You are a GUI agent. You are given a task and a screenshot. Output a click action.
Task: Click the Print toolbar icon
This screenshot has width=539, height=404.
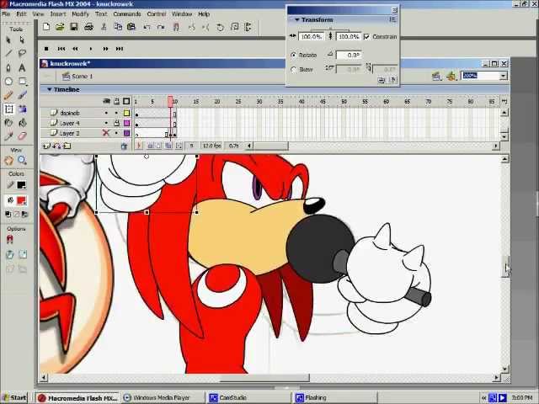(x=88, y=27)
